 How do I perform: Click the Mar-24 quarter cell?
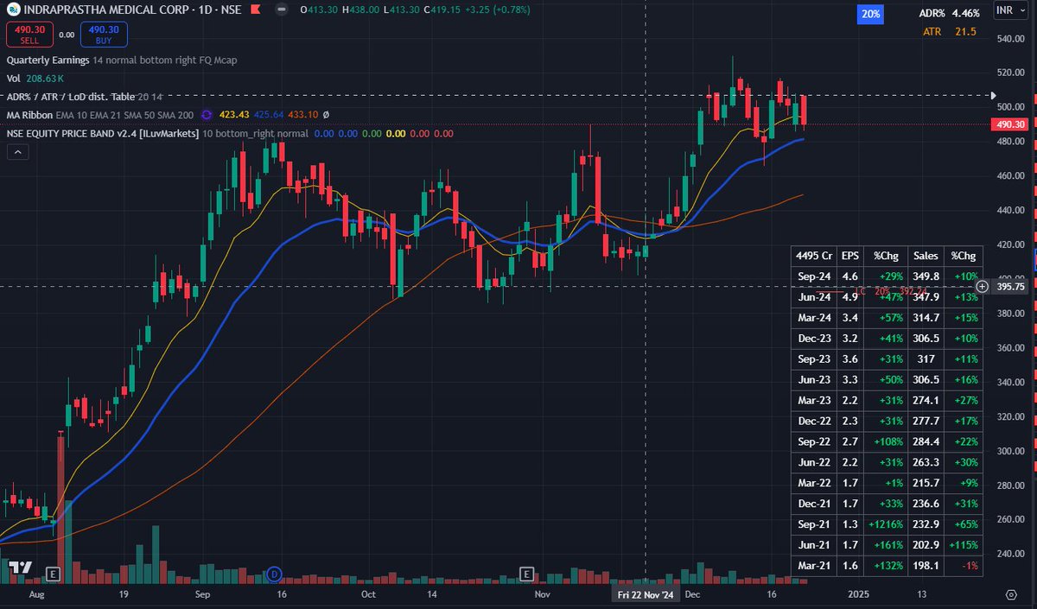click(x=816, y=318)
